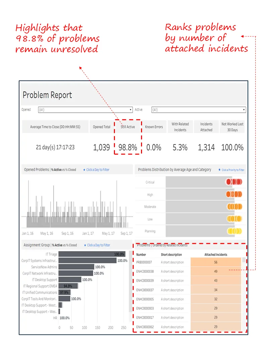Expand the Active filter dropdown
Viewport: 266px width, 353px height.
pos(198,110)
